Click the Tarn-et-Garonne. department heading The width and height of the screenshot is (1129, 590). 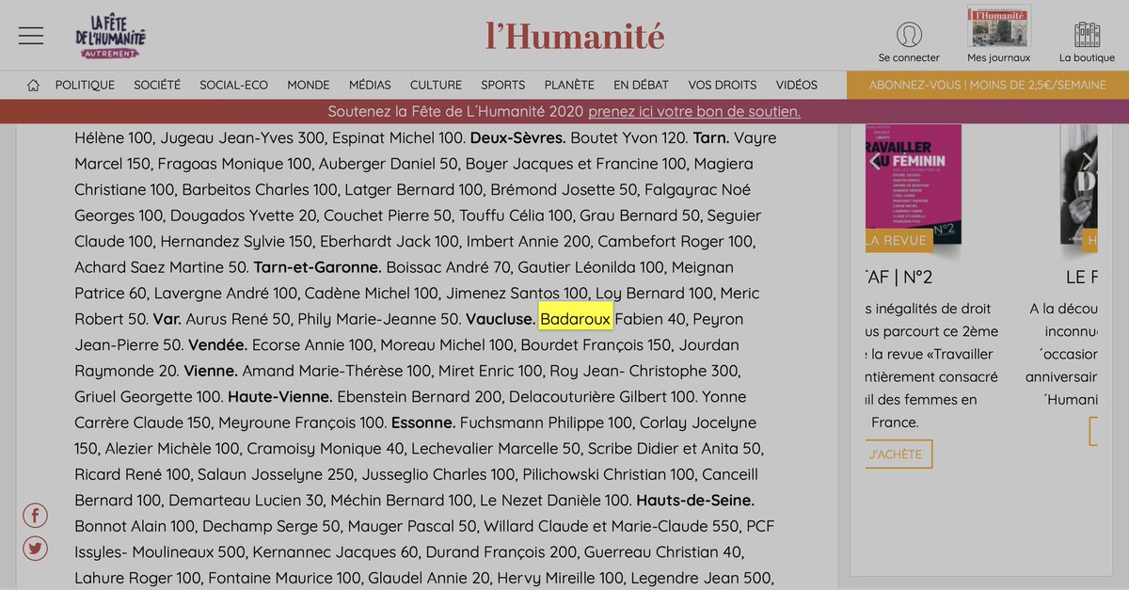point(318,267)
